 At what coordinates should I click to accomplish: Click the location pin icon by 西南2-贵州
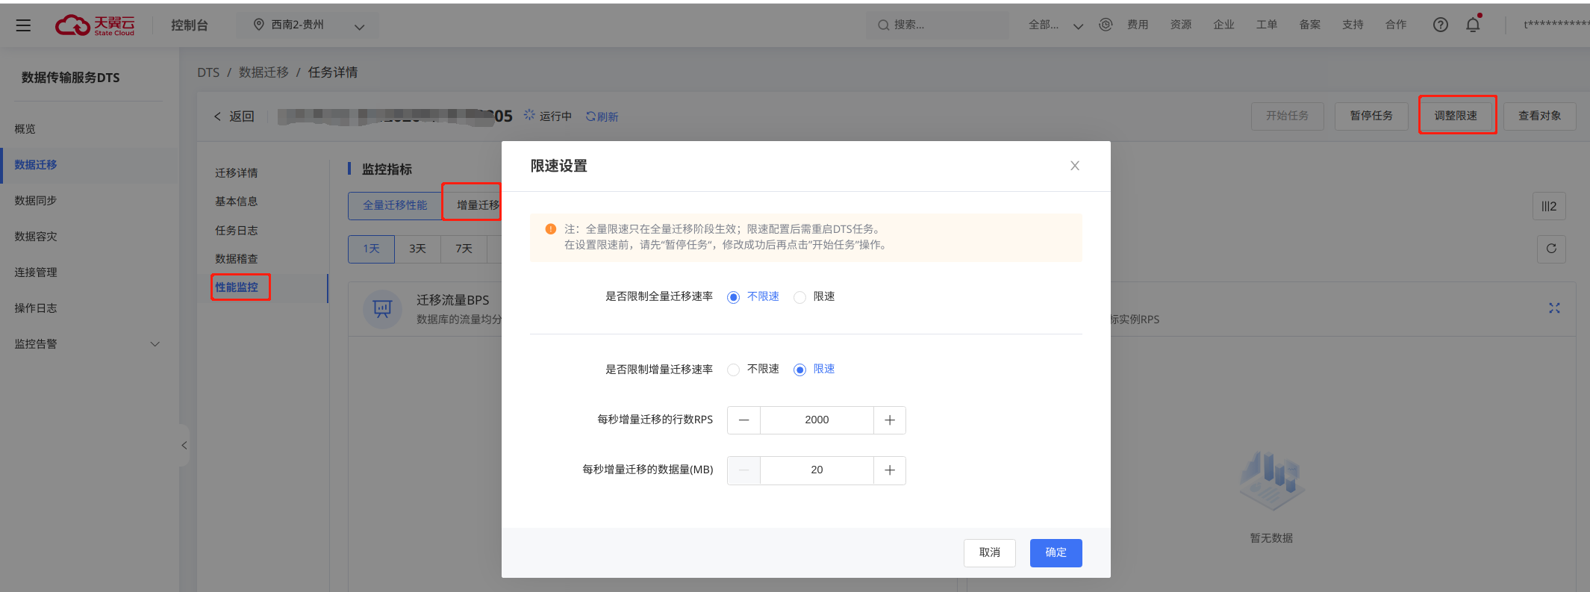259,25
